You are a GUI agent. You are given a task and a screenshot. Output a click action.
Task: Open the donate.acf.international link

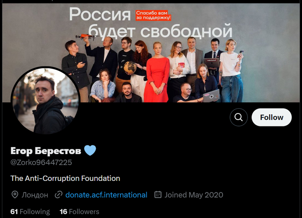[x=106, y=195]
